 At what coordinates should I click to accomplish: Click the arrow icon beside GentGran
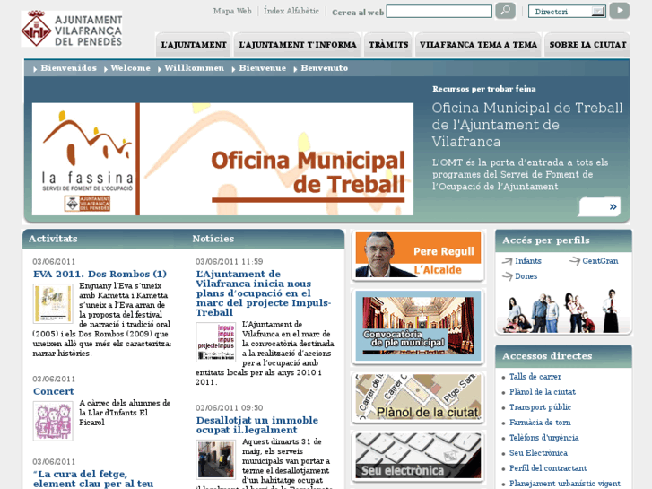[575, 261]
